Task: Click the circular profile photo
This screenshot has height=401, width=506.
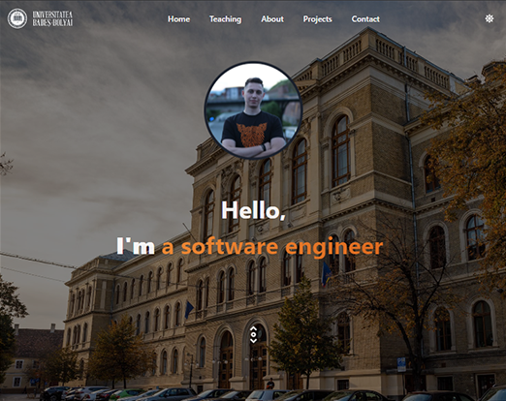Action: tap(253, 110)
